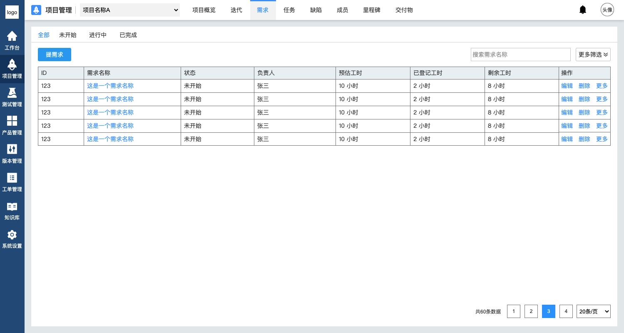
Task: Expand the 更多筛选 filter dropdown
Action: coord(593,55)
